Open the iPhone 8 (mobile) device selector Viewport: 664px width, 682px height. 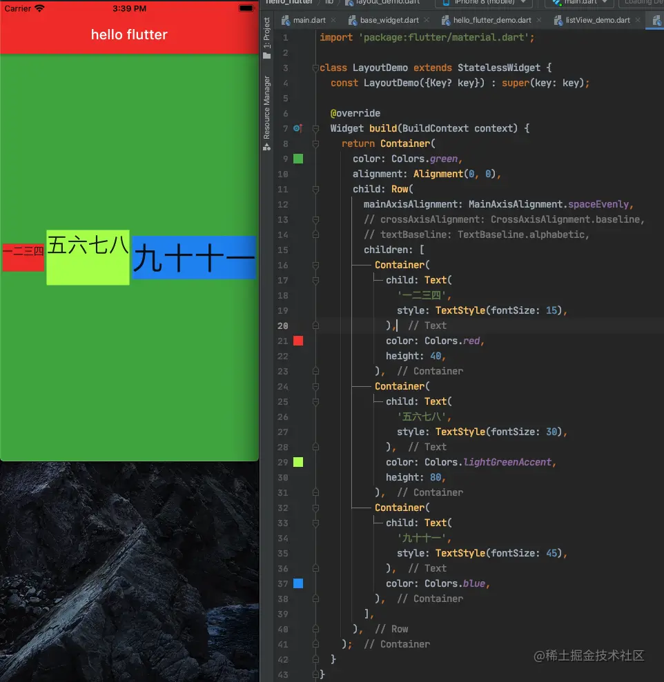tap(484, 3)
